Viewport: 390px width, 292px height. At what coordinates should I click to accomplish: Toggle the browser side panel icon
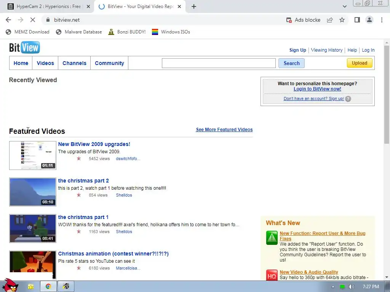(357, 20)
